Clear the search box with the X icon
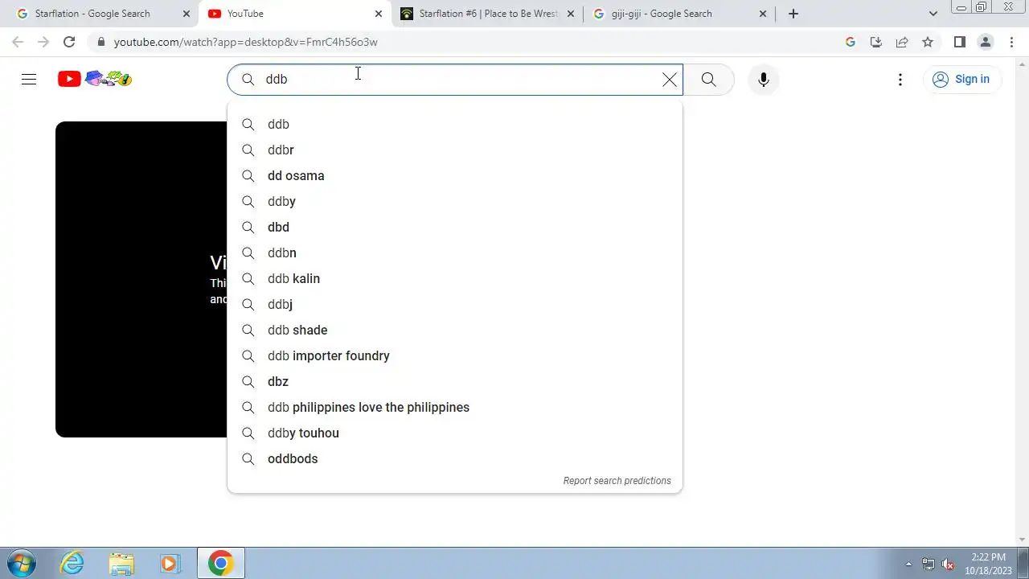 [670, 80]
